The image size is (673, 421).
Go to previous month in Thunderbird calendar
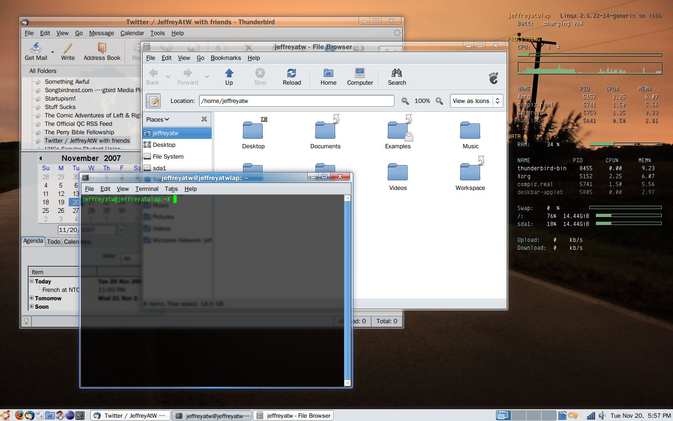(41, 158)
